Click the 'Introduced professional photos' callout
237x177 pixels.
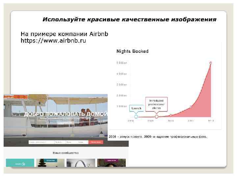click(156, 104)
